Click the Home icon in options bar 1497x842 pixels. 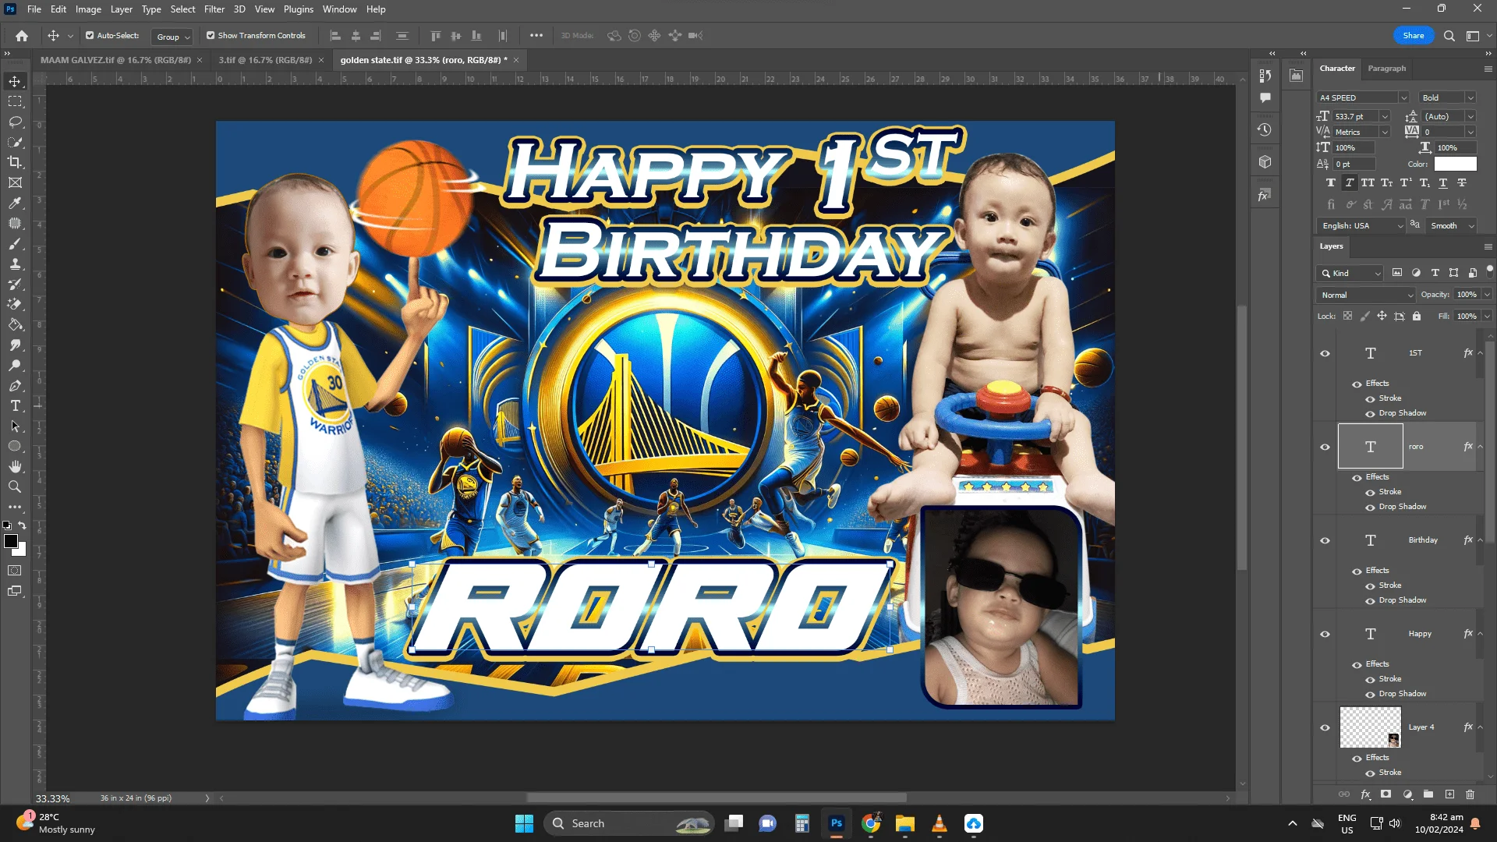(22, 36)
